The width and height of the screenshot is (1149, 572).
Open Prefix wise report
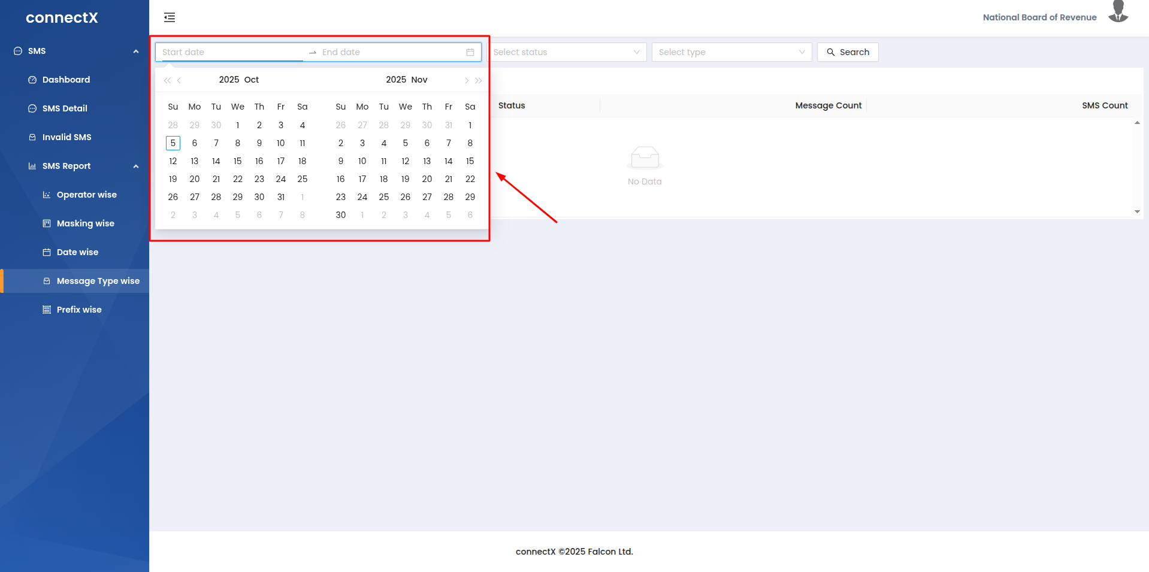[79, 310]
